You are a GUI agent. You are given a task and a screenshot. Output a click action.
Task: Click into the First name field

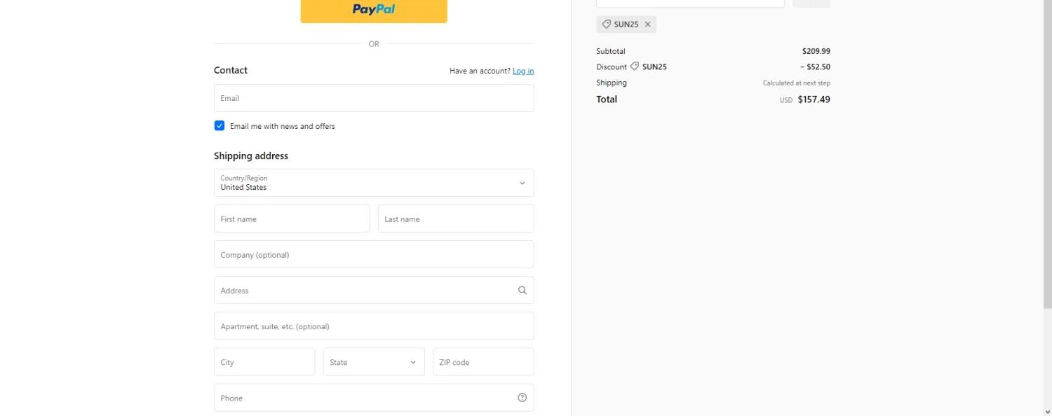(x=291, y=219)
